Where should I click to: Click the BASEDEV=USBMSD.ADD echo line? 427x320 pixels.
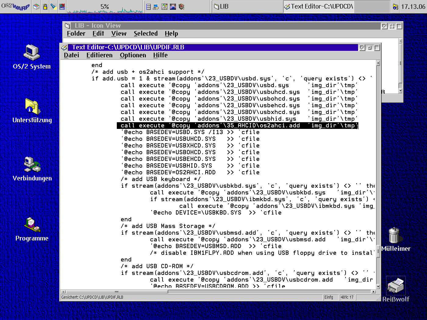point(216,246)
